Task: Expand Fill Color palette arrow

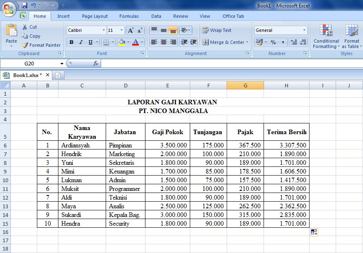Action: click(x=128, y=42)
